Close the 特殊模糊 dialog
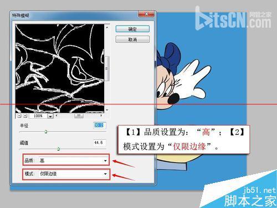Viewport: 277px width, 208px height. [146, 14]
